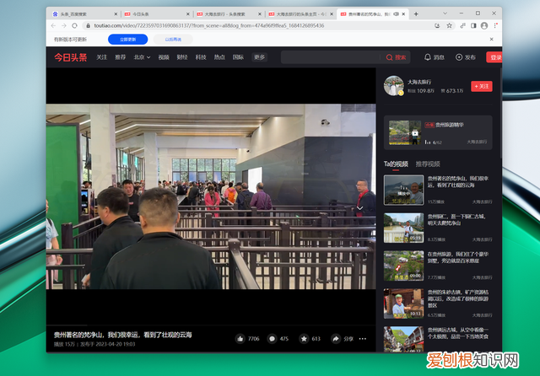Dismiss the update notification bar
The height and width of the screenshot is (376, 540).
click(x=491, y=40)
